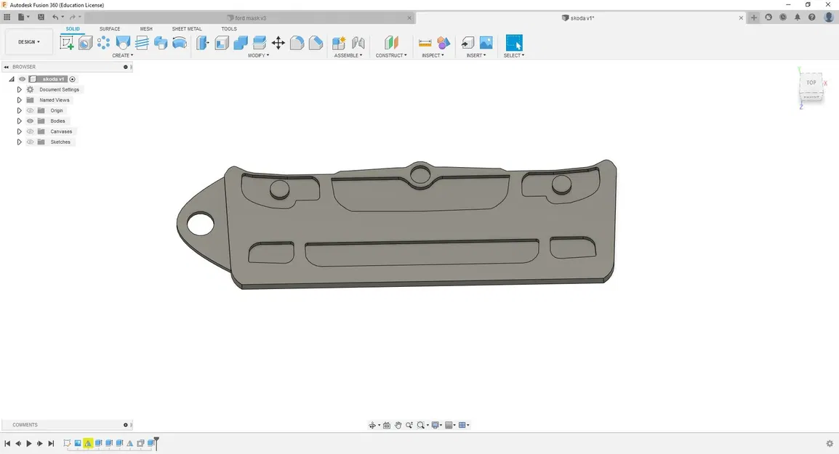Expand the Canvases folder
This screenshot has height=454, width=839.
(x=19, y=131)
